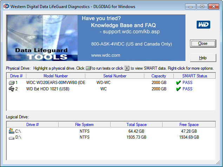223x167 pixels.
Task: Click the WD logo icon
Action: coord(203,25)
